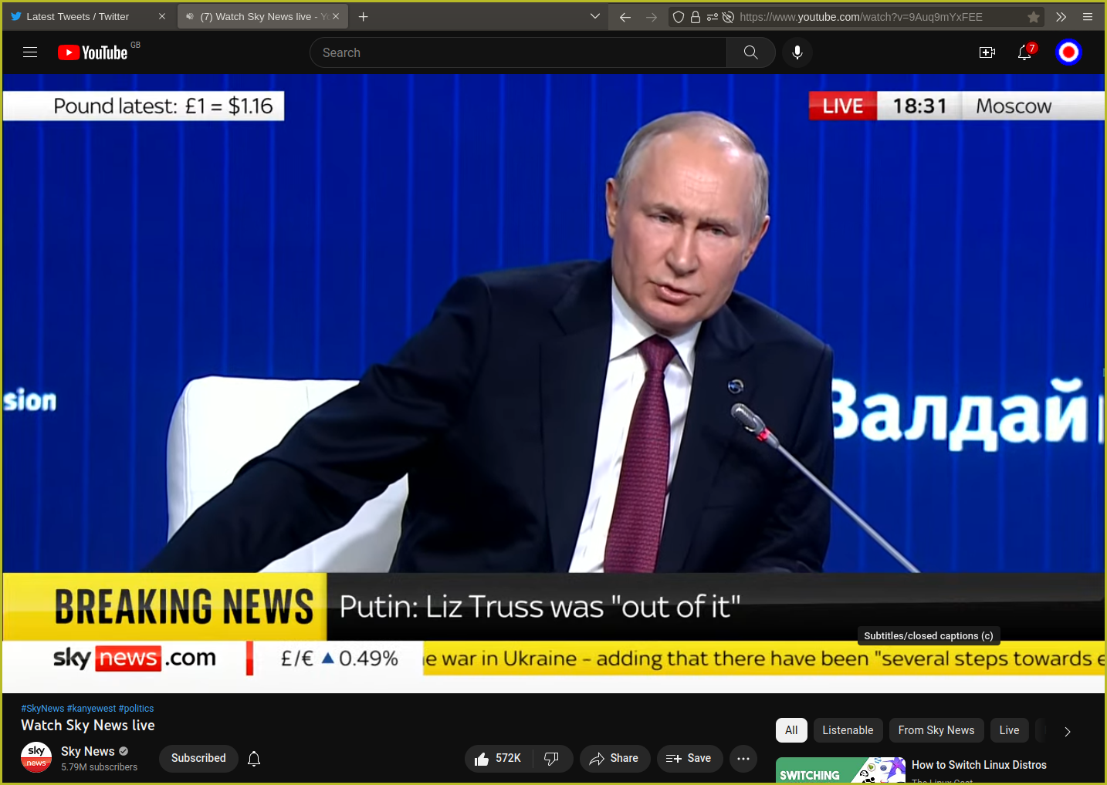Click the Sky News live video player

[x=553, y=383]
